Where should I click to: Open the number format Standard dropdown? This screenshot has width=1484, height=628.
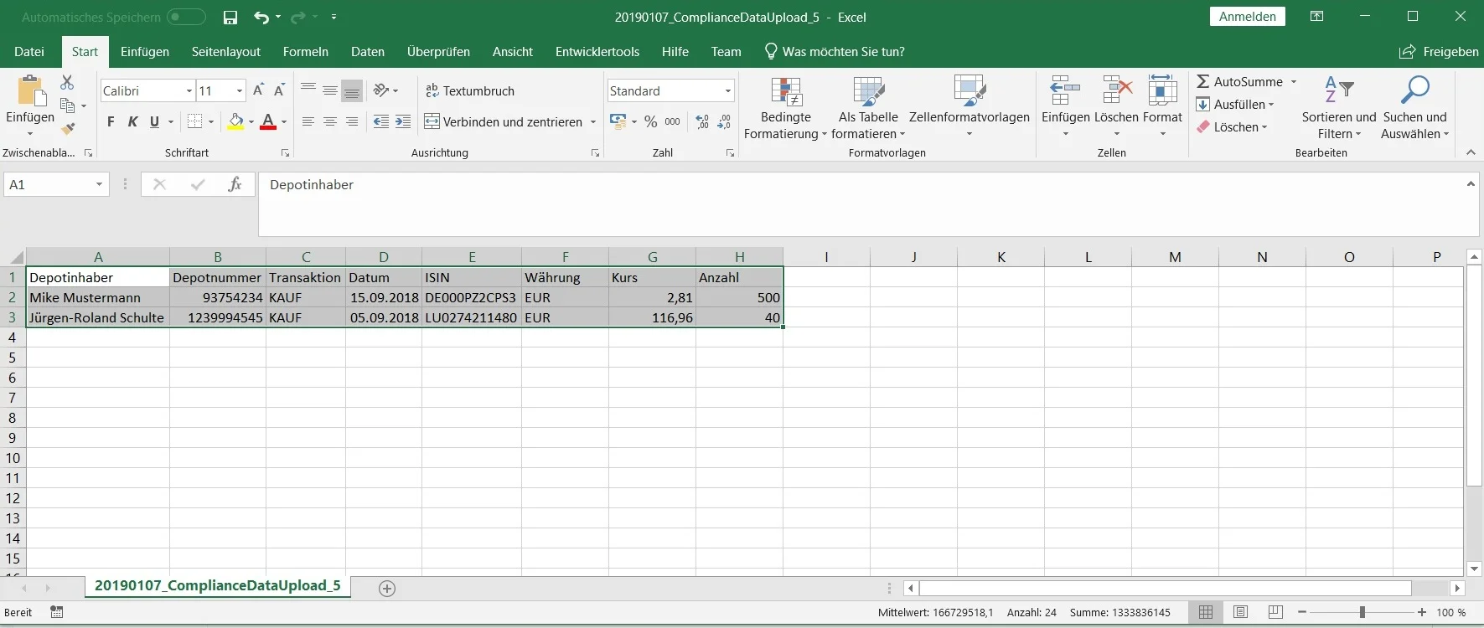(x=728, y=90)
